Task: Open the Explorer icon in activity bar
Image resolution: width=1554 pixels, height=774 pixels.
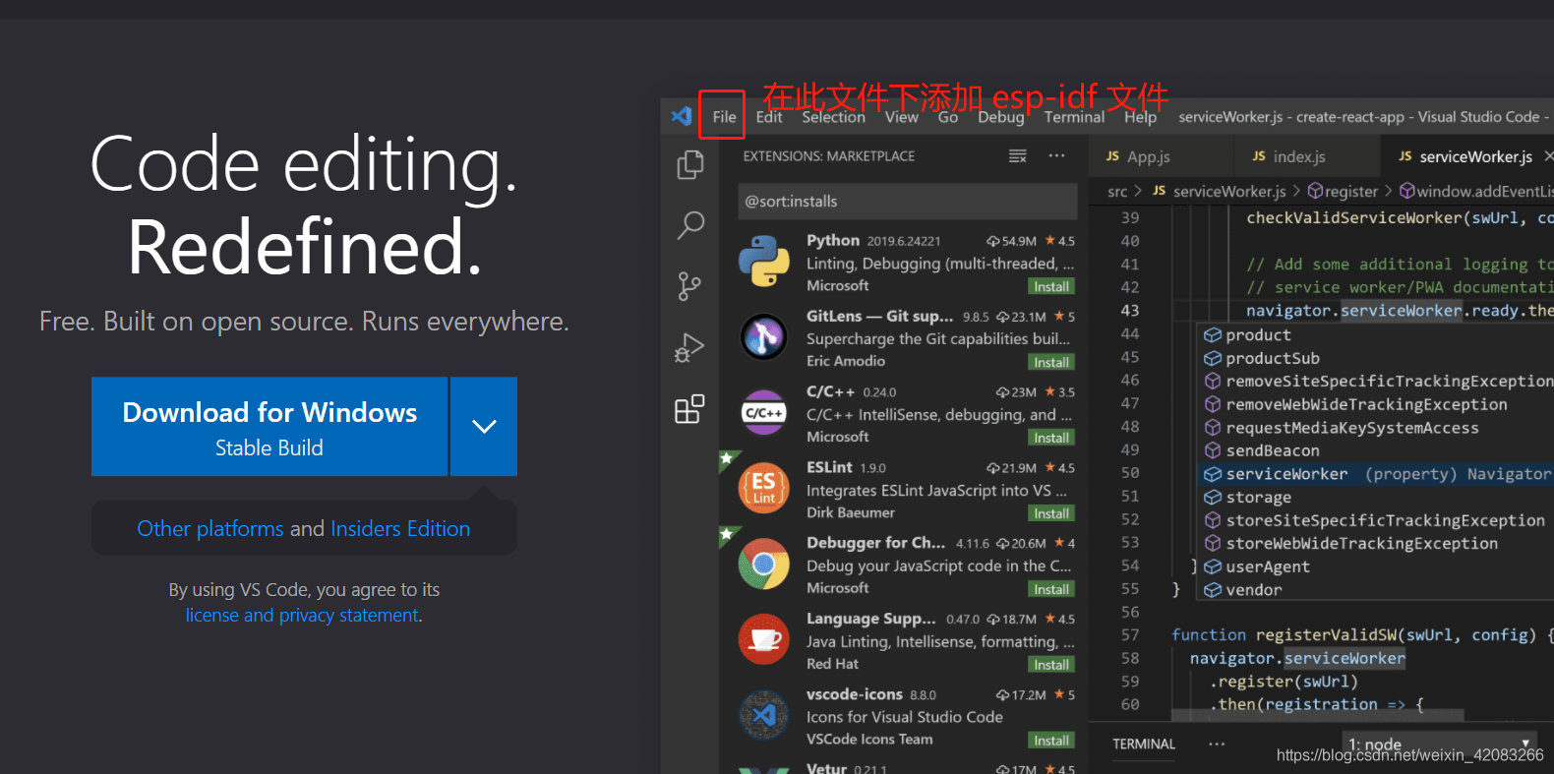Action: (690, 164)
